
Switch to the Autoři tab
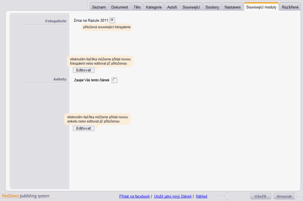coord(172,7)
